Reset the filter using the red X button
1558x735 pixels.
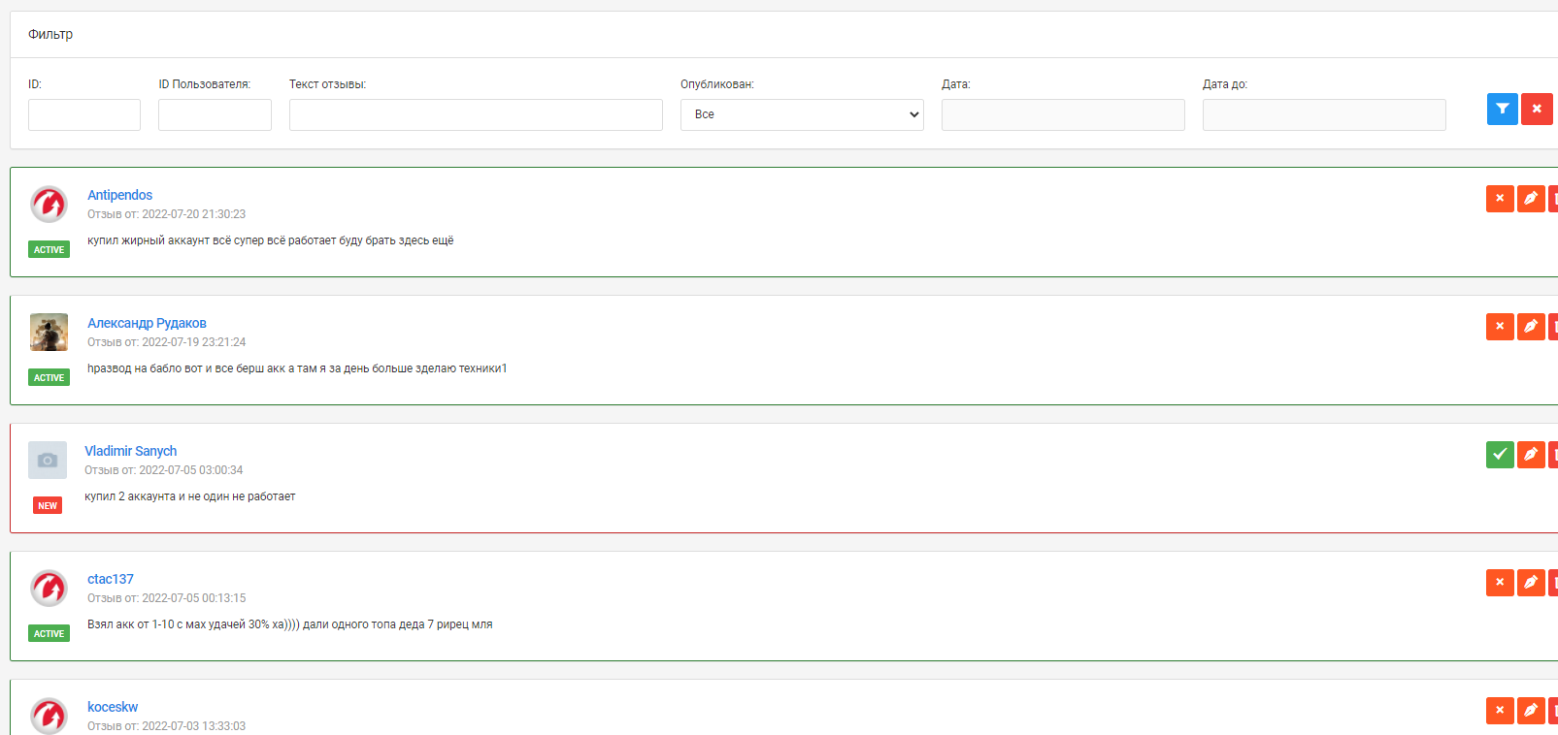click(1537, 109)
